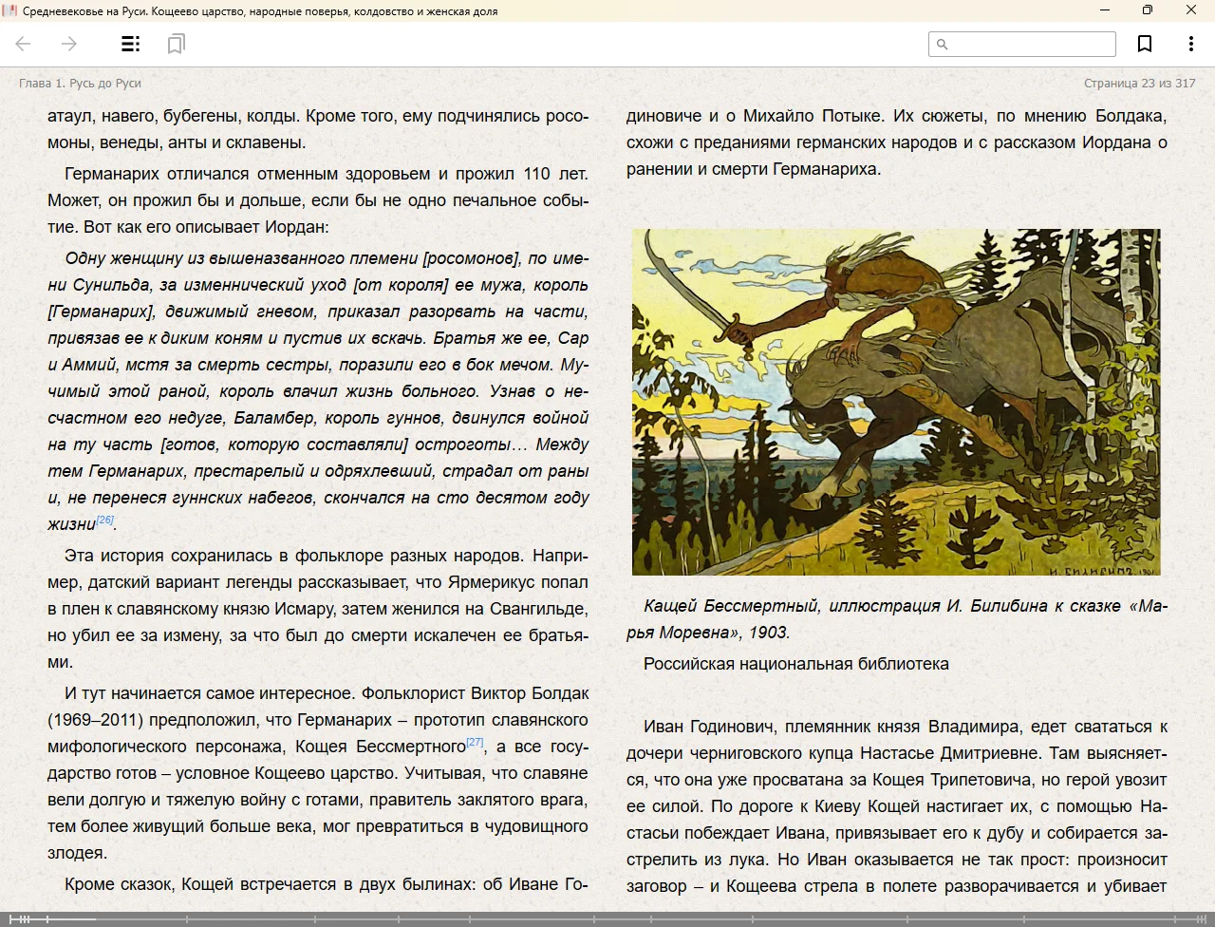This screenshot has height=927, width=1215.
Task: Open the bookmarks list icon
Action: click(176, 44)
